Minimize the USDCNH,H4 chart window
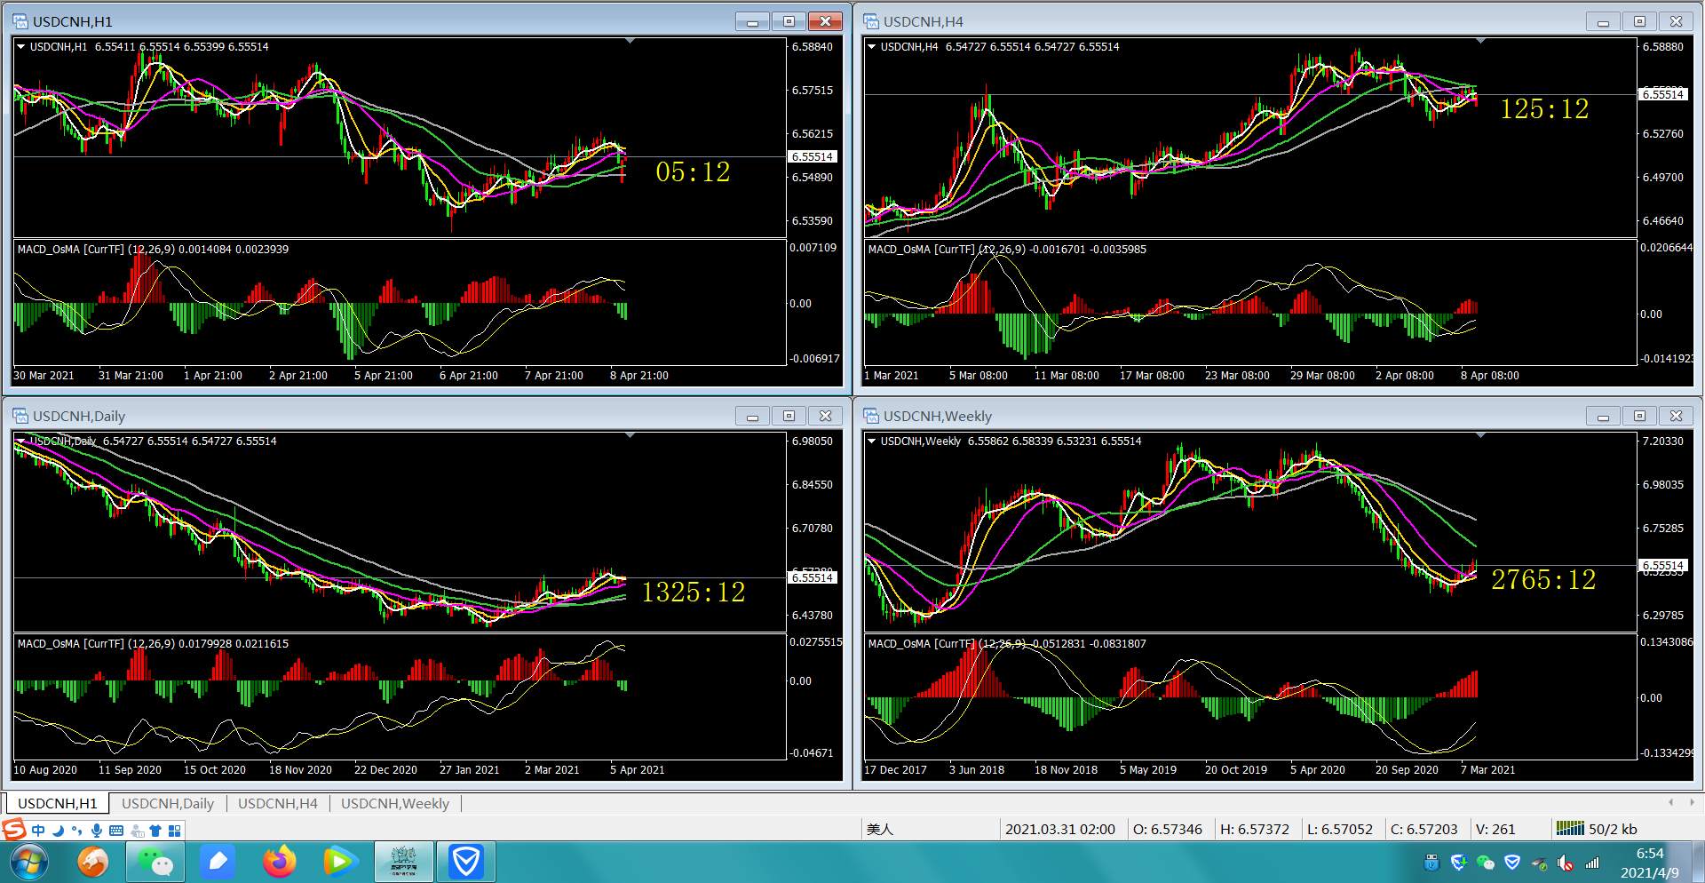1705x883 pixels. click(x=1603, y=21)
